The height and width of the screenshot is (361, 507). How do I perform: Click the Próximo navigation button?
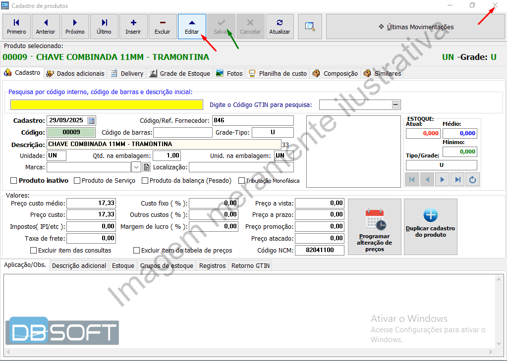coord(75,27)
